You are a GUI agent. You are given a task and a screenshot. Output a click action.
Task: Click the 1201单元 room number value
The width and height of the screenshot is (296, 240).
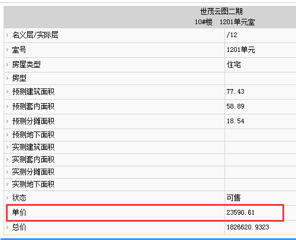[240, 50]
